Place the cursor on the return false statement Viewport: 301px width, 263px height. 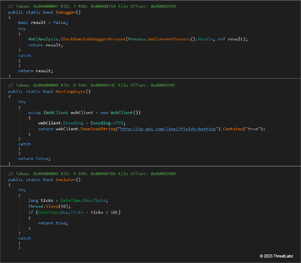pyautogui.click(x=34, y=158)
